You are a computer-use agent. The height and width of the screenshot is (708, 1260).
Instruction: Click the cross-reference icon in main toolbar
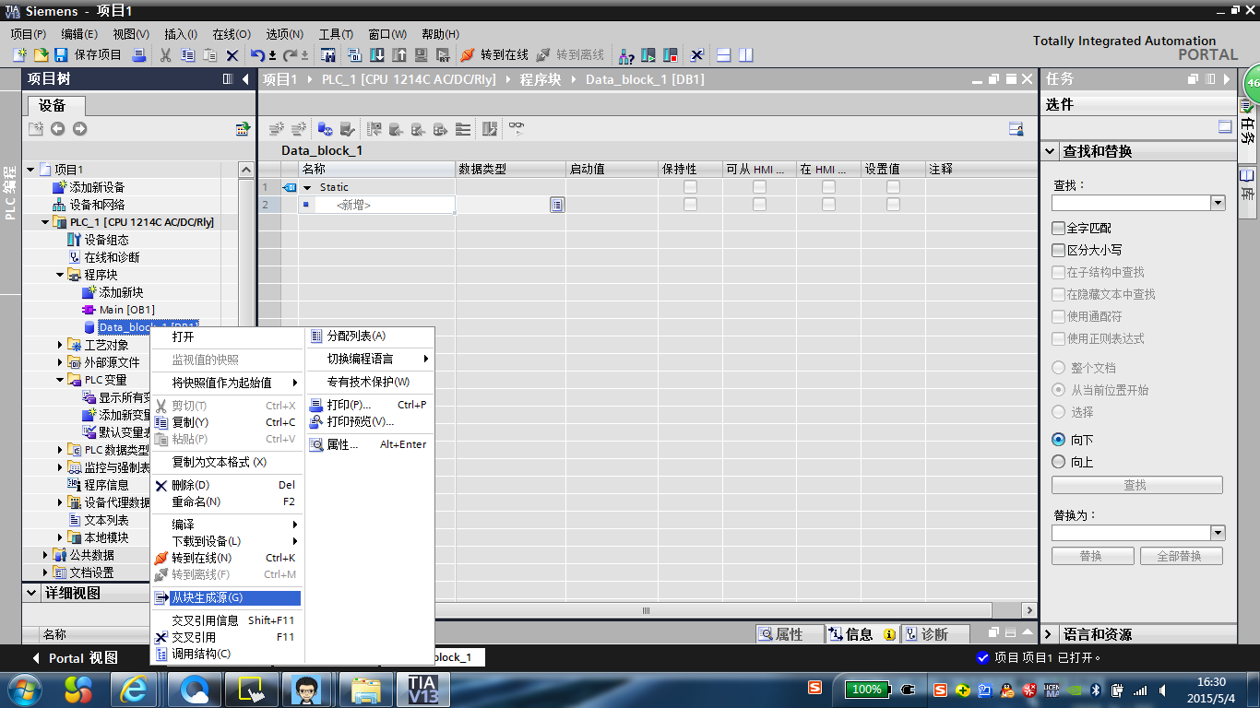pos(698,55)
